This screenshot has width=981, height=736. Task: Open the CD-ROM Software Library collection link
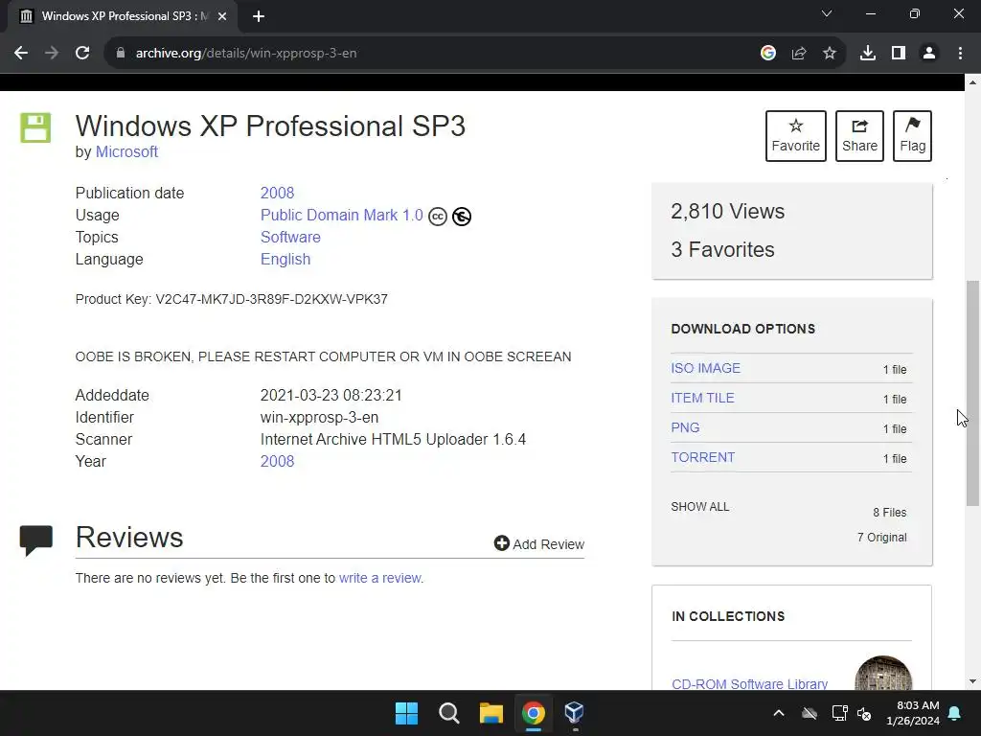tap(749, 684)
